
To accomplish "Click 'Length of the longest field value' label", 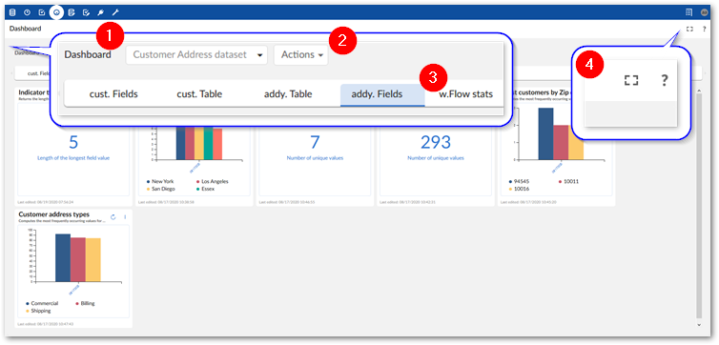I will point(73,158).
